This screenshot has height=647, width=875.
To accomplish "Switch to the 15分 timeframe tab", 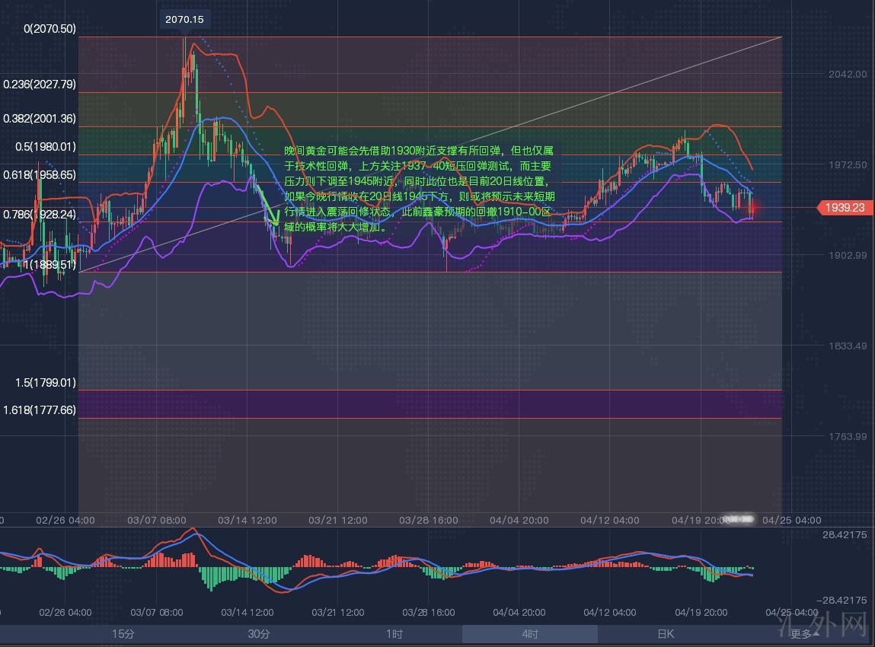I will click(123, 634).
